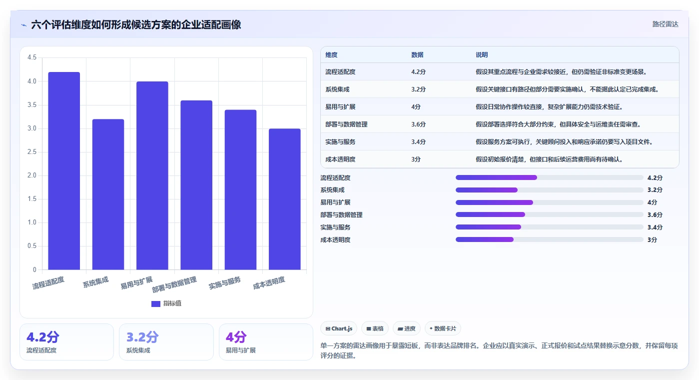
Task: Open the 4分 易用与扩展 stat card
Action: coord(266,342)
